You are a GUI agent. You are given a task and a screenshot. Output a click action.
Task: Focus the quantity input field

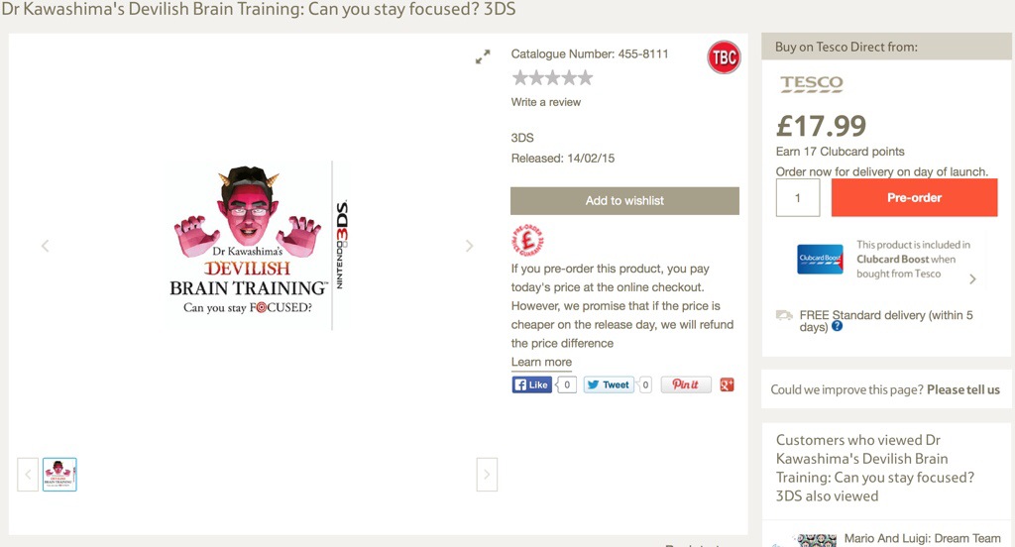798,197
